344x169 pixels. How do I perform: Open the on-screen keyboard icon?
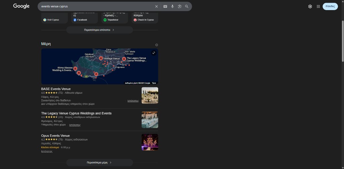(x=165, y=6)
